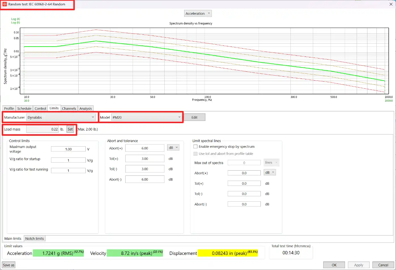Enable emergency stop by spectrum checkbox
Image resolution: width=396 pixels, height=270 pixels.
coord(195,147)
